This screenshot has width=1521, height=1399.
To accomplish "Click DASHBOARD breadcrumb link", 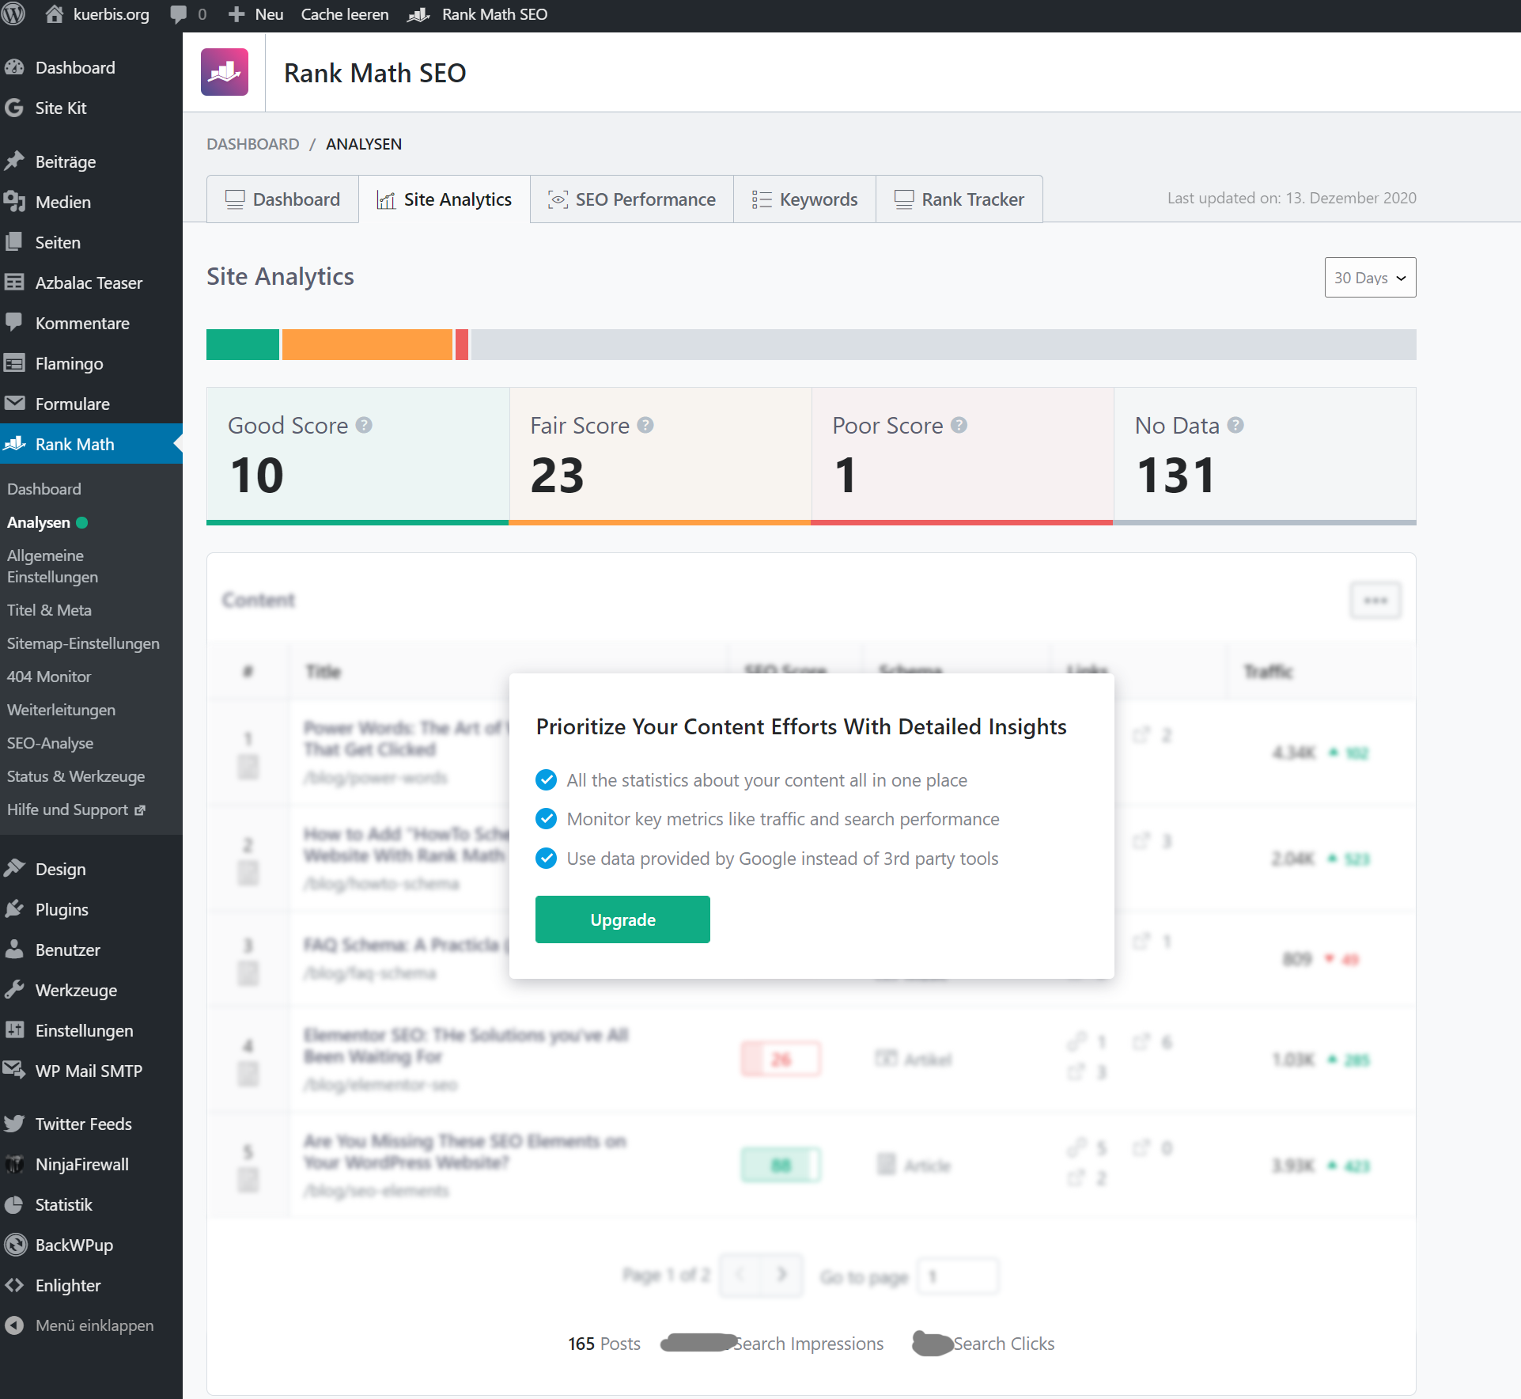I will click(x=253, y=144).
